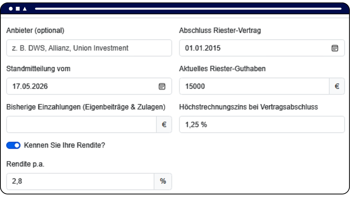Screen dimensions: 350x197
Task: Click the white bar in title header
Action: click(188, 9)
